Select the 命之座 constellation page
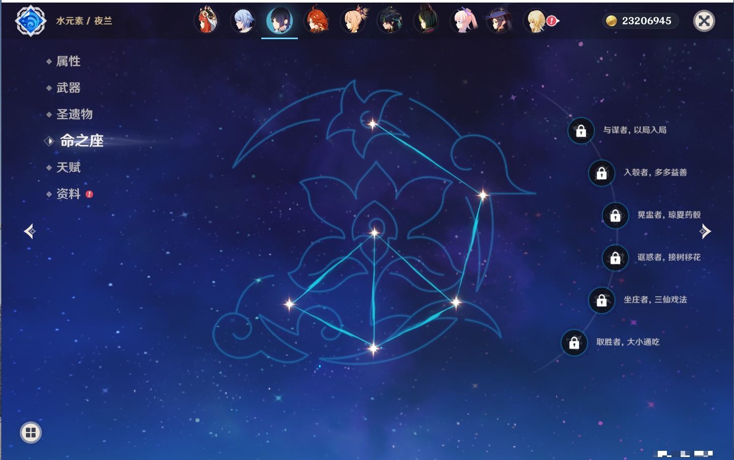Screen dimensions: 734x460 pyautogui.click(x=81, y=141)
